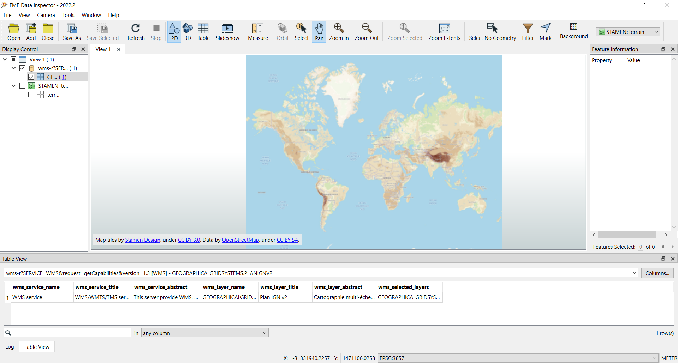The image size is (678, 363).
Task: Collapse the View 1 tree item
Action: 5,59
